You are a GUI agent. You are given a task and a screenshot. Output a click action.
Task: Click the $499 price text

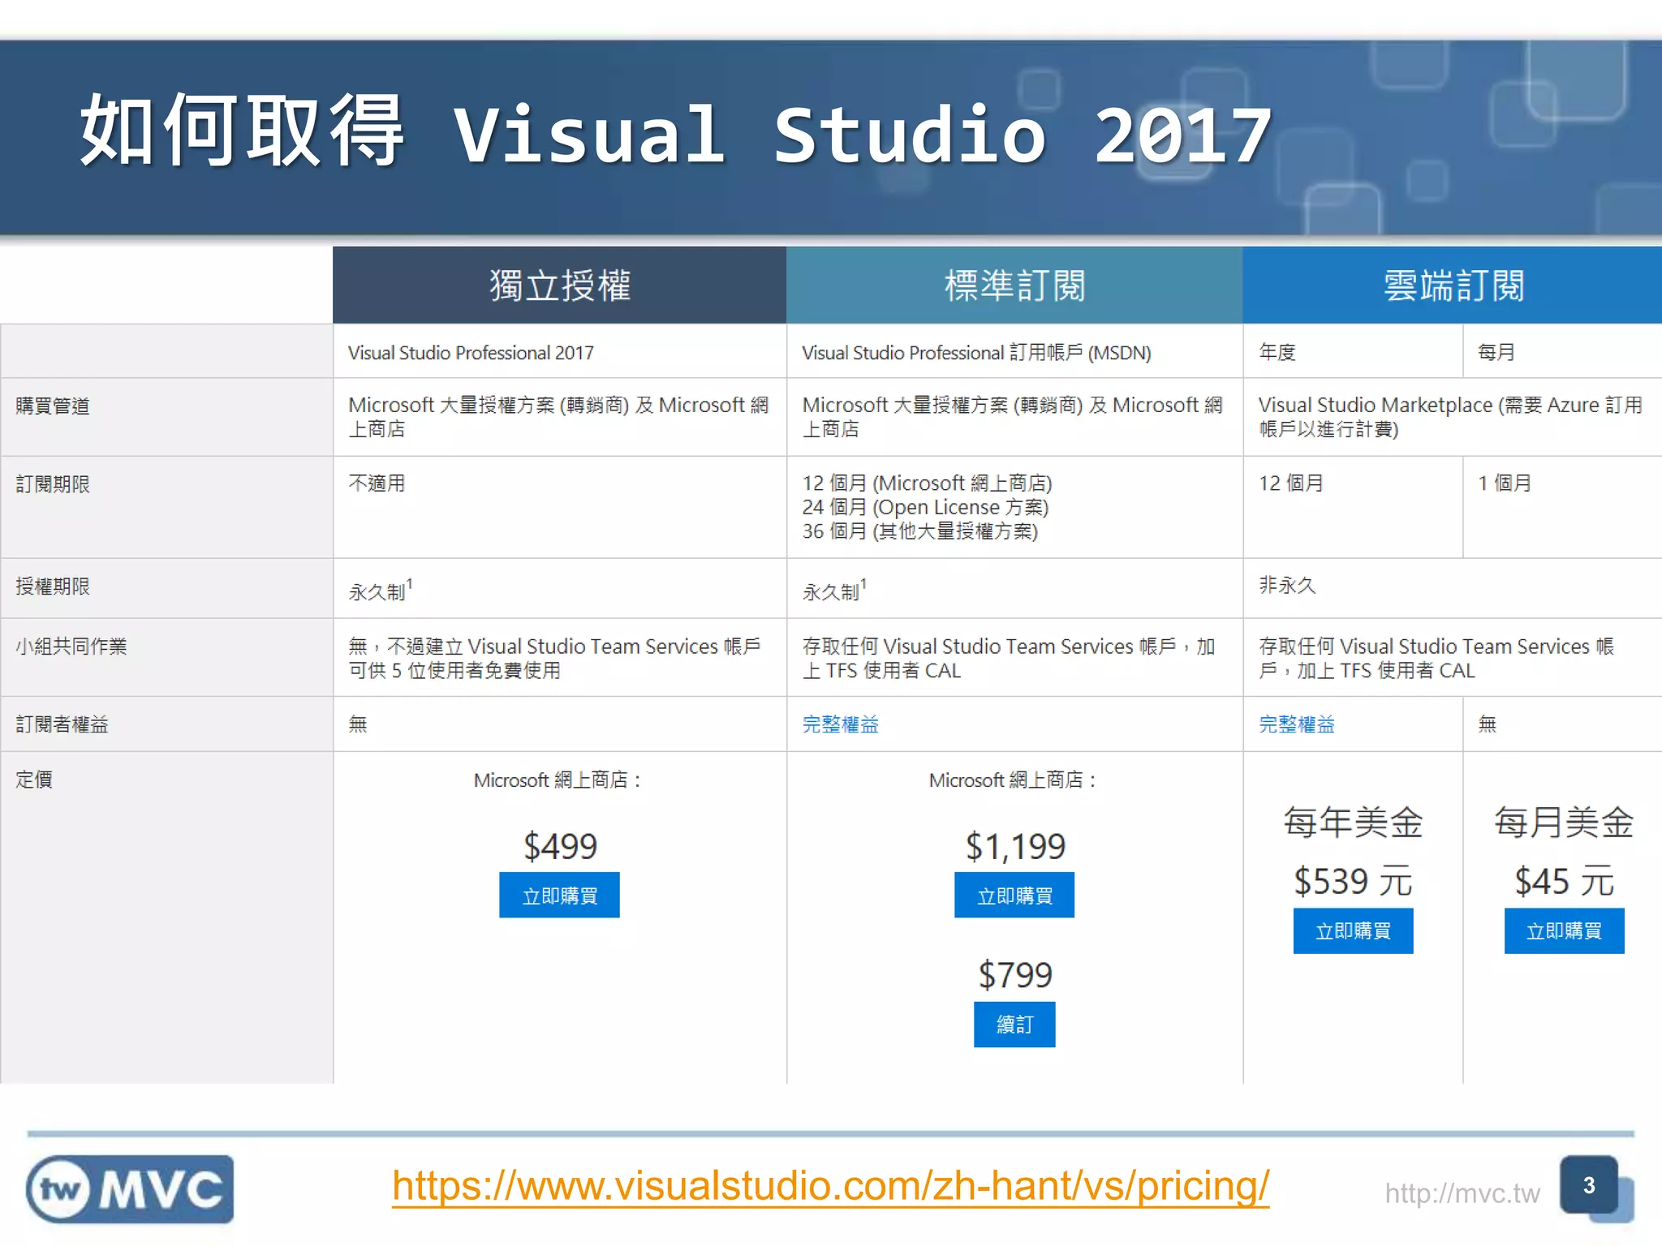560,846
